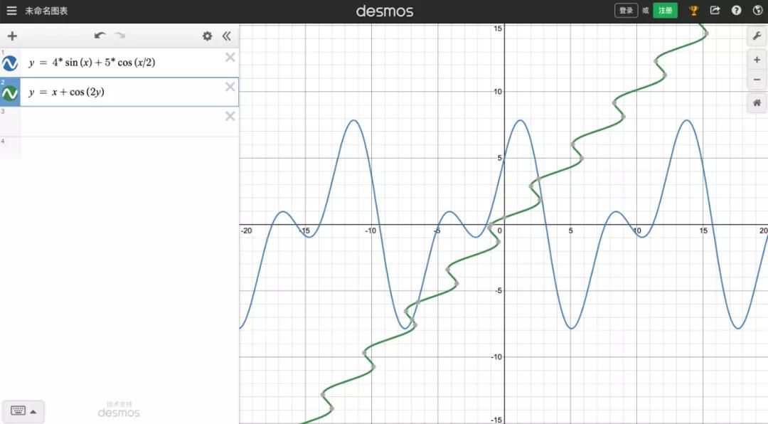Click the add item plus icon
The height and width of the screenshot is (424, 768).
pyautogui.click(x=12, y=36)
